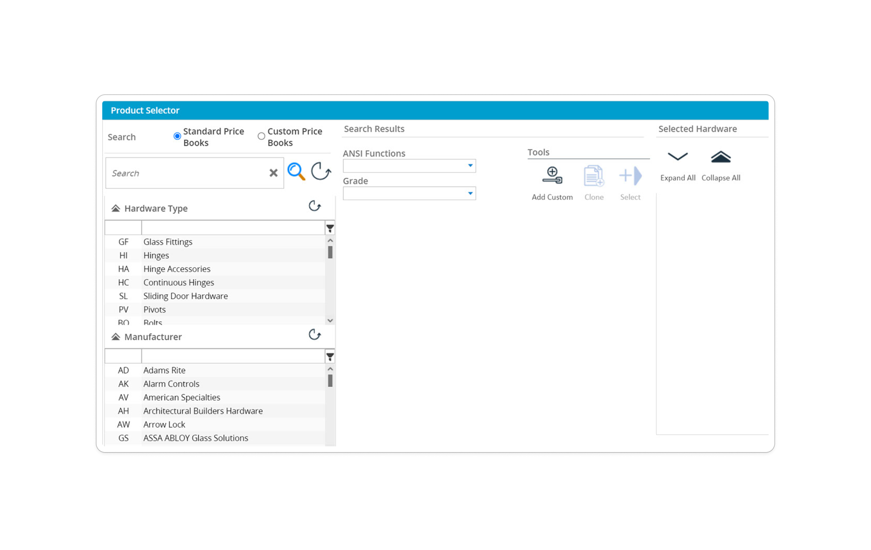Select the Custom Price Books radio button
This screenshot has width=871, height=550.
(261, 136)
